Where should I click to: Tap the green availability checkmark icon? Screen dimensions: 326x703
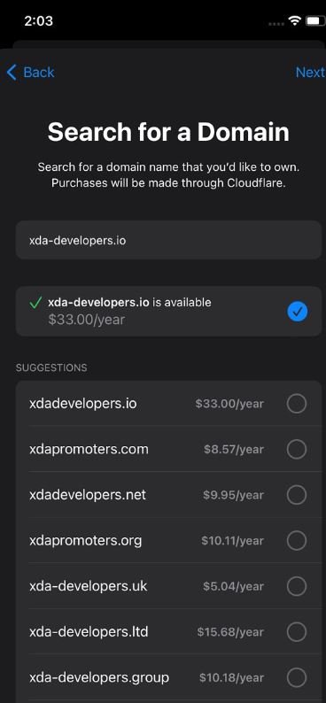35,303
